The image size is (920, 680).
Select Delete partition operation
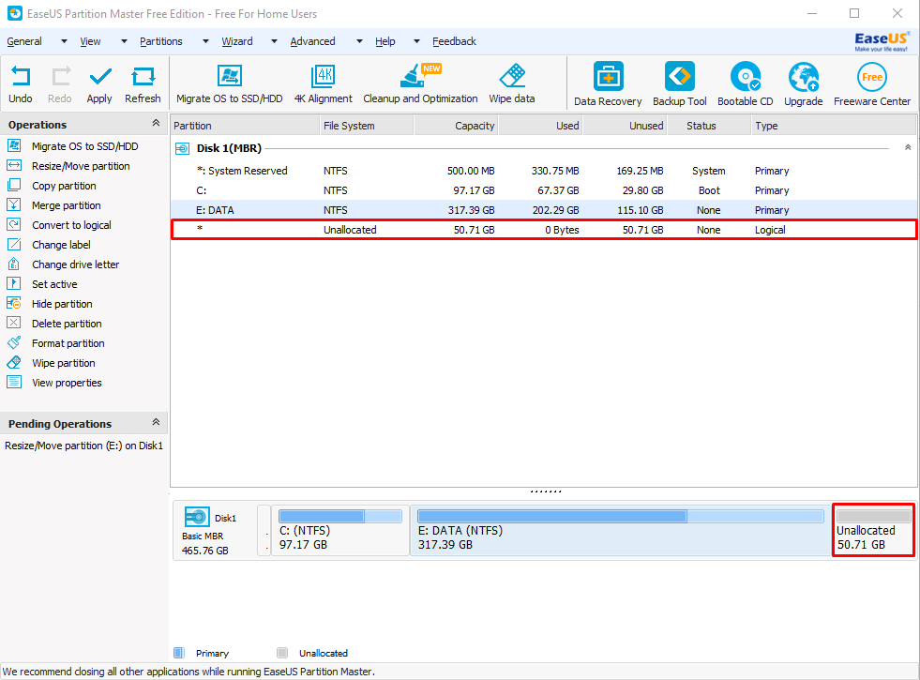coord(67,324)
